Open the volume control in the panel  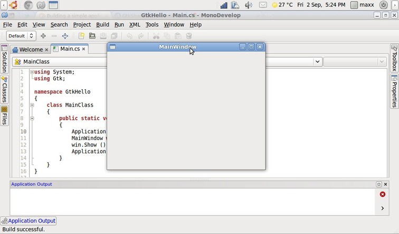click(248, 5)
